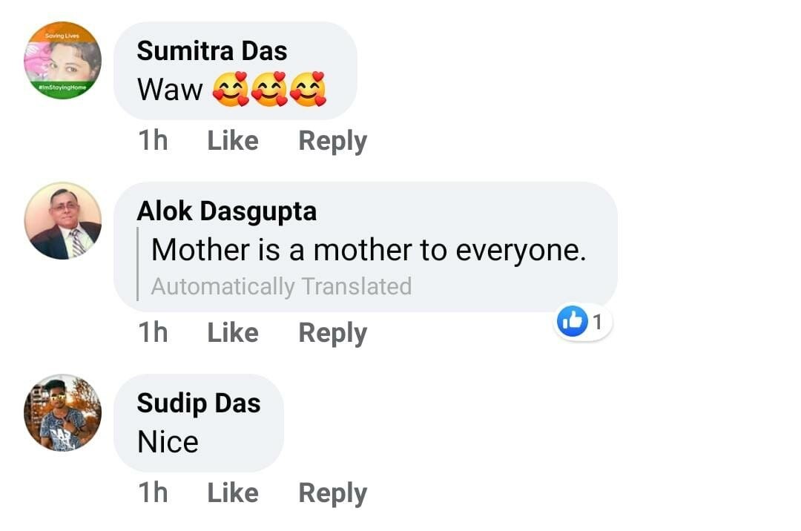Like Sudip Das's "Nice" comment

click(233, 493)
